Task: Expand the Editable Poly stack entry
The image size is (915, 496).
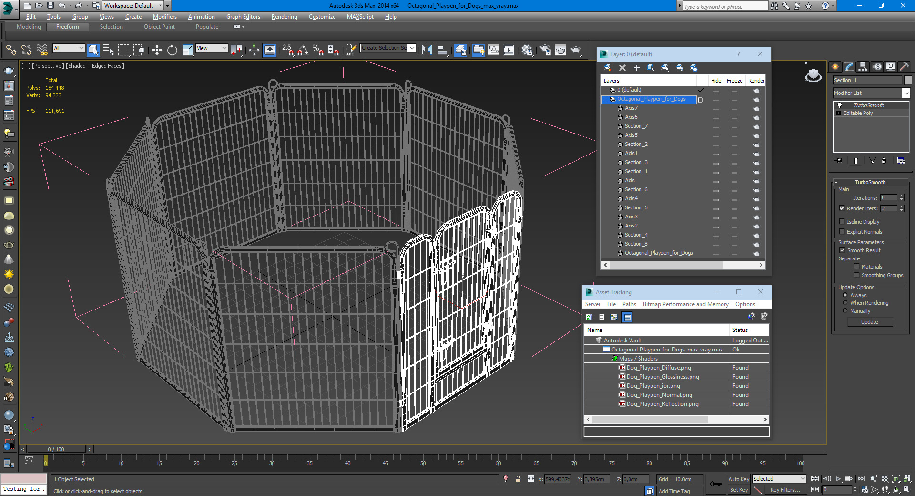Action: point(838,113)
